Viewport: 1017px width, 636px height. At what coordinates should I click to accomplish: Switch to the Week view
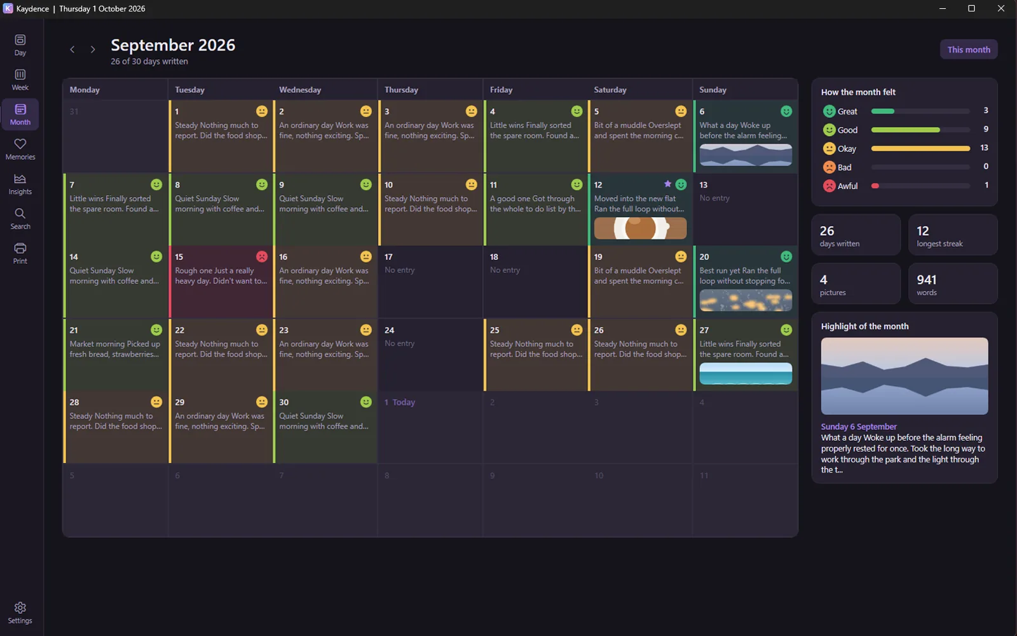pyautogui.click(x=20, y=79)
